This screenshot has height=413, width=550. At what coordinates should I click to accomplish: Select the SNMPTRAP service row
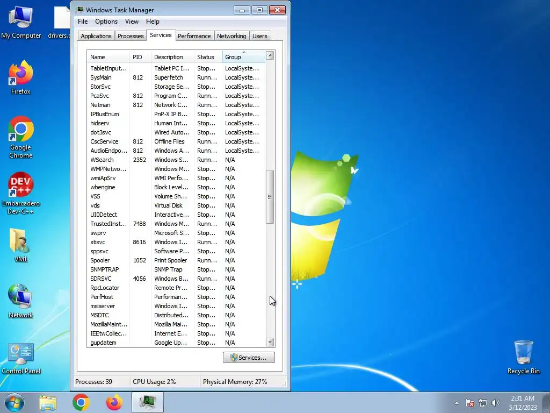(176, 269)
